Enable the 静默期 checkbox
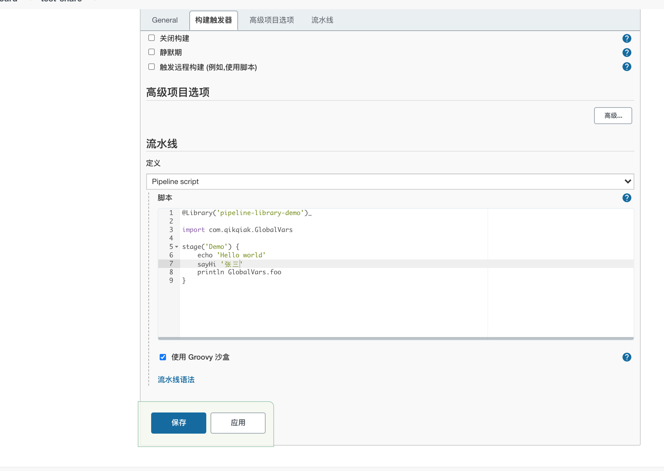This screenshot has height=471, width=664. 152,52
